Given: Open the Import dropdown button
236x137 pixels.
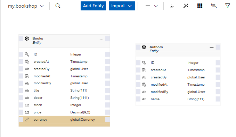Looking at the screenshot, I should pyautogui.click(x=122, y=6).
